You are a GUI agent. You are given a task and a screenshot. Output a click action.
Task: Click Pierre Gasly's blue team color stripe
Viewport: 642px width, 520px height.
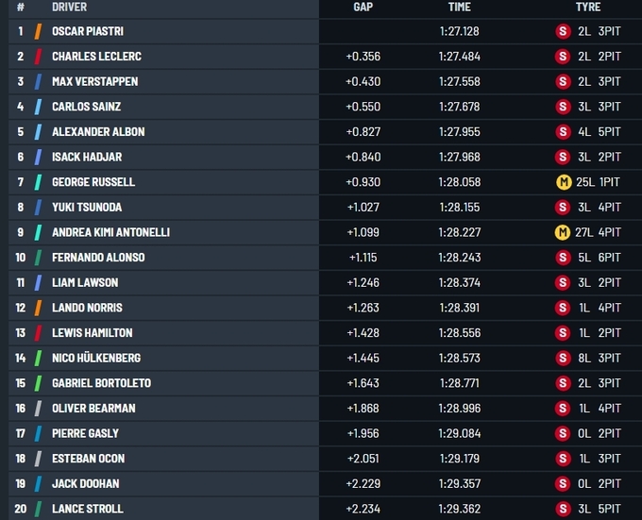tap(38, 433)
